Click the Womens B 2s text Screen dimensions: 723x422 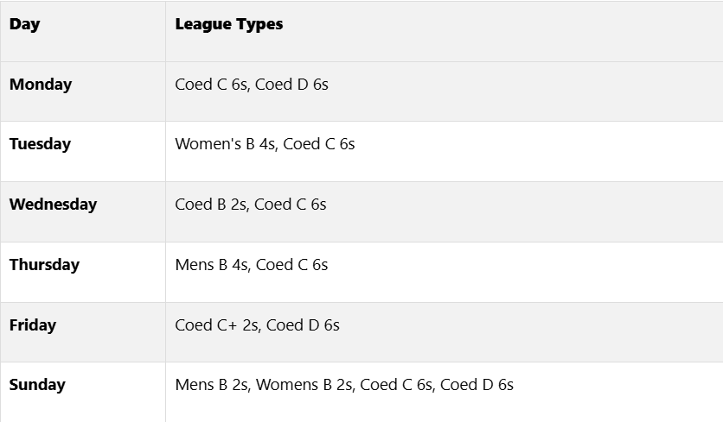(x=304, y=385)
